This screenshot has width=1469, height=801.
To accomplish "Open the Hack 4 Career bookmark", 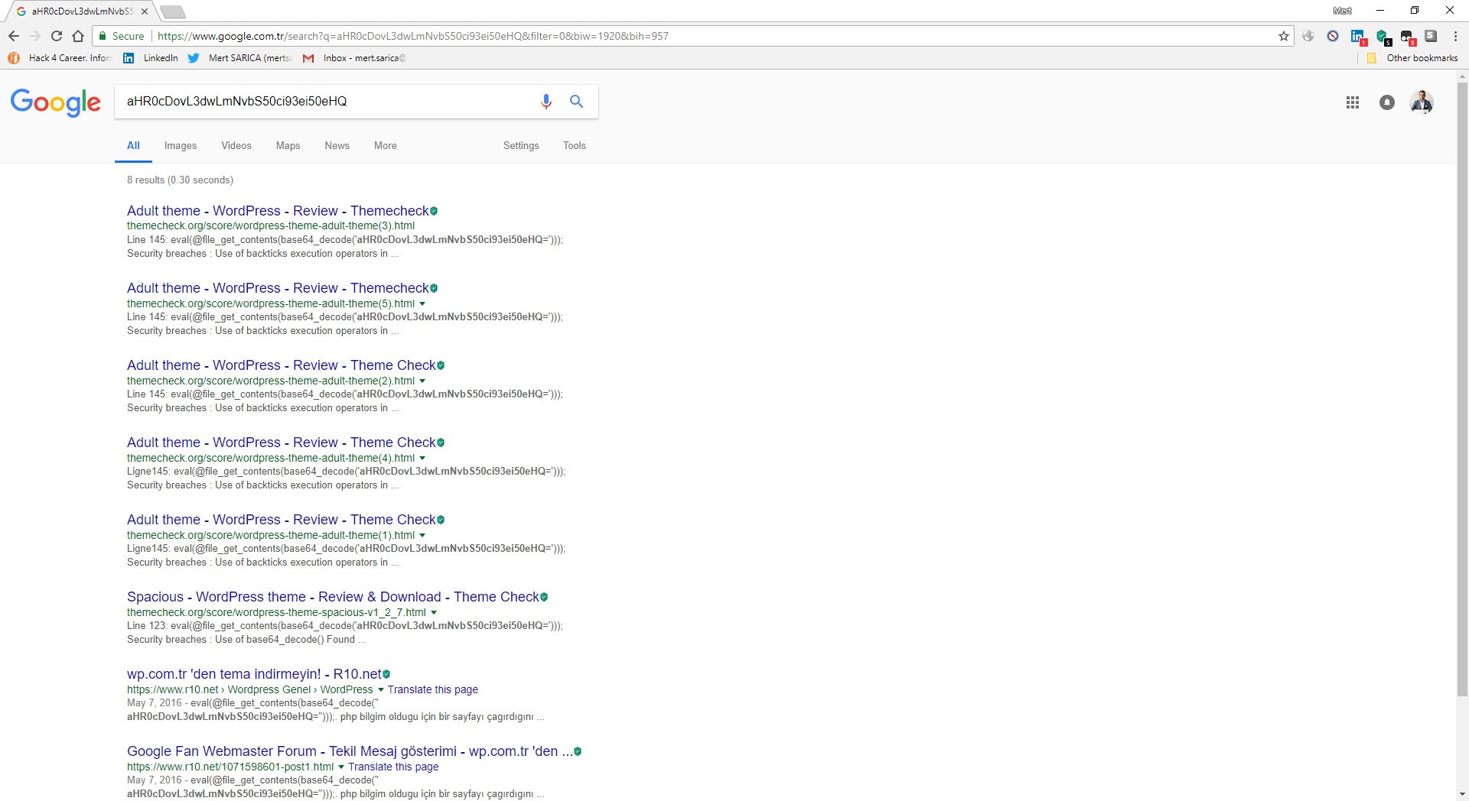I will [60, 58].
